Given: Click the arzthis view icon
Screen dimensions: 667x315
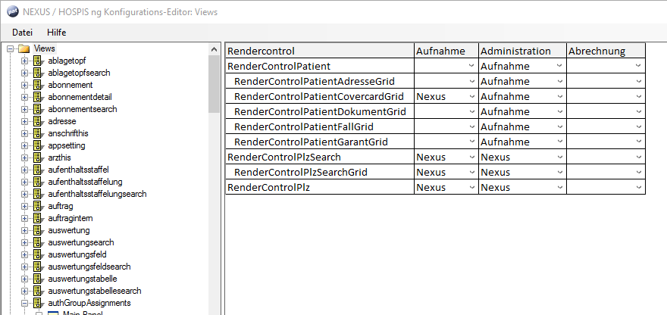Looking at the screenshot, I should [37, 157].
